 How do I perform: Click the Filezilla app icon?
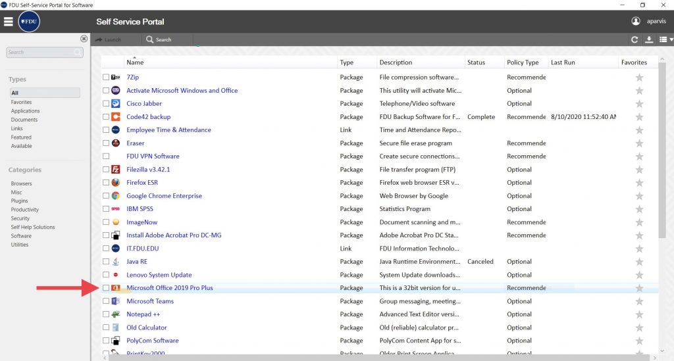click(116, 170)
